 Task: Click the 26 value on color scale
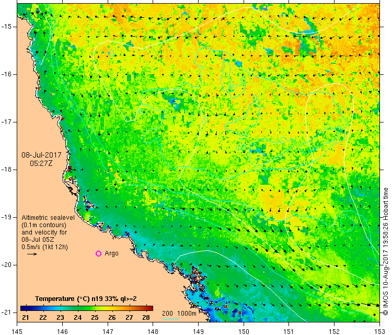point(112,318)
